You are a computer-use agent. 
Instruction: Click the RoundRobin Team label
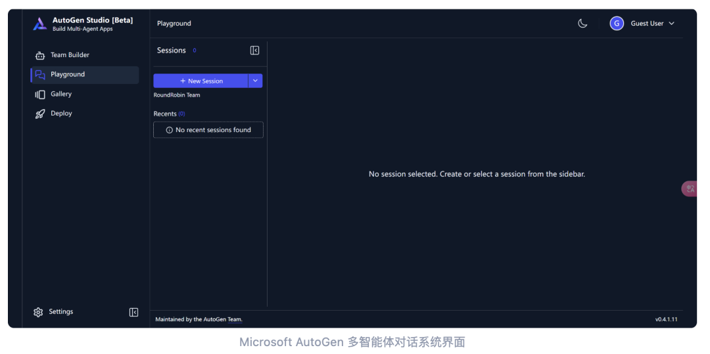177,95
